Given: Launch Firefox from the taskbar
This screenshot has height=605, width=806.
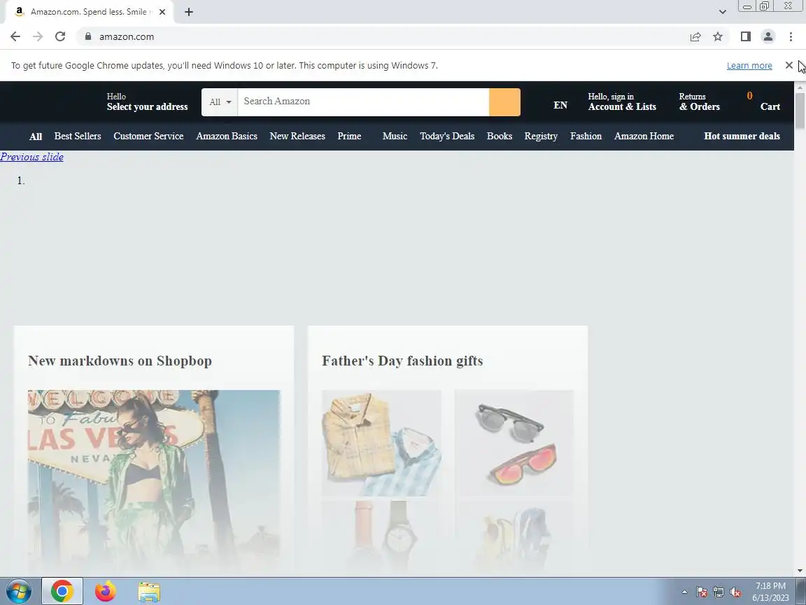Looking at the screenshot, I should pos(106,591).
